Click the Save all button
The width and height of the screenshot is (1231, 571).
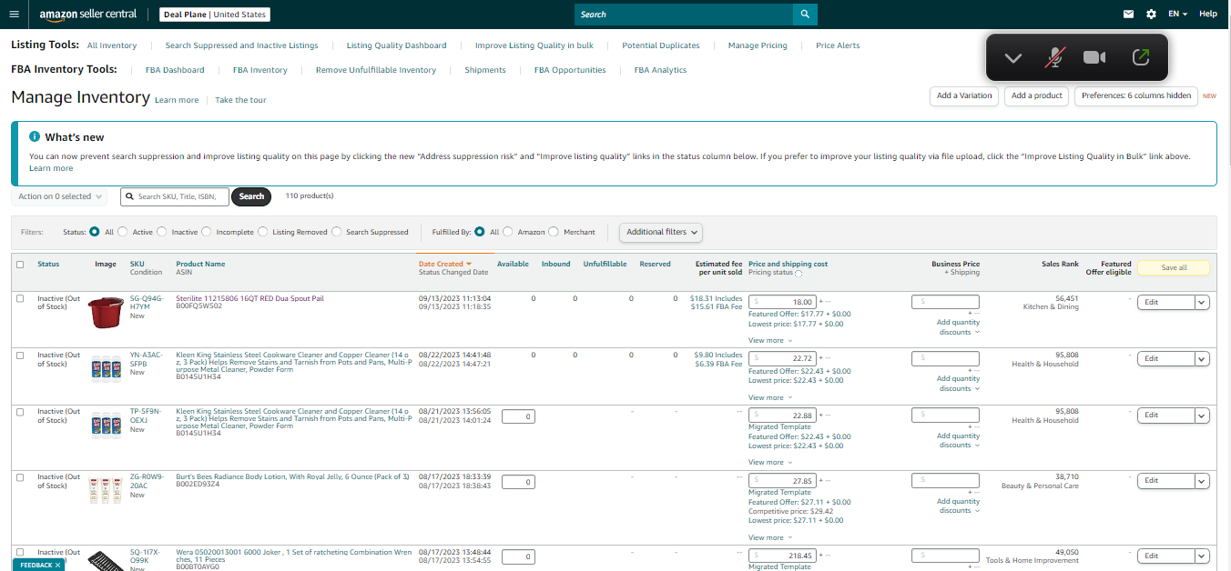pyautogui.click(x=1174, y=267)
